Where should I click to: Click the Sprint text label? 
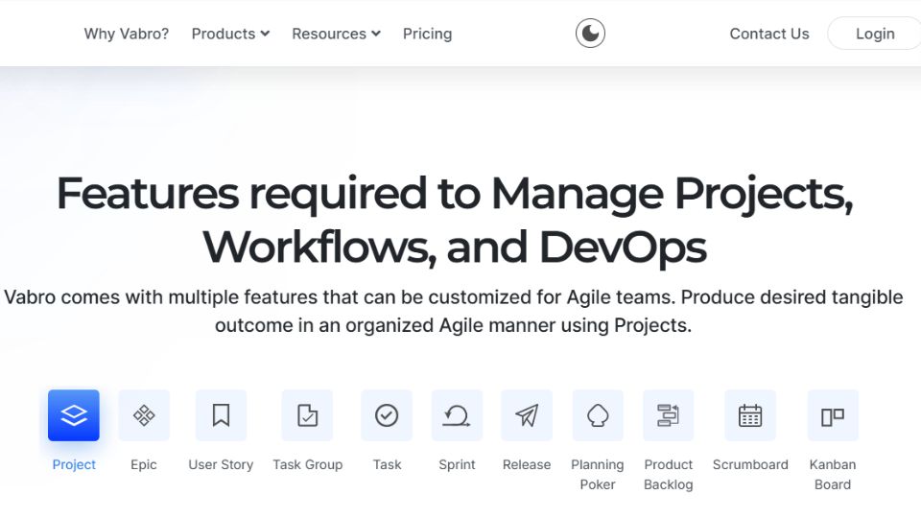point(457,464)
